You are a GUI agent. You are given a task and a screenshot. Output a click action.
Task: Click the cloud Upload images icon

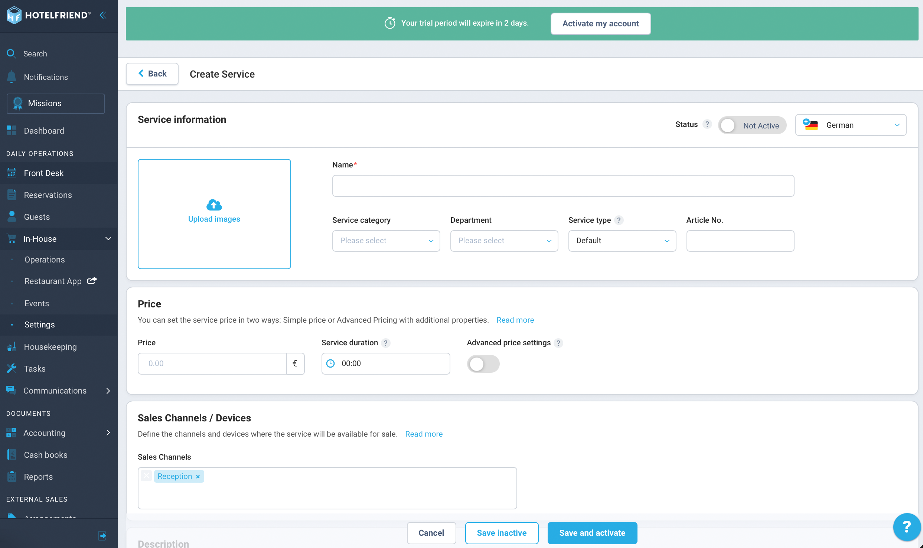click(214, 205)
